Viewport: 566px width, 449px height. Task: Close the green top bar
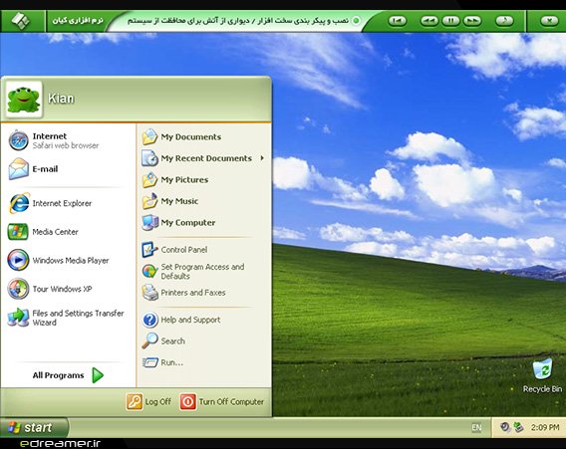(x=549, y=21)
